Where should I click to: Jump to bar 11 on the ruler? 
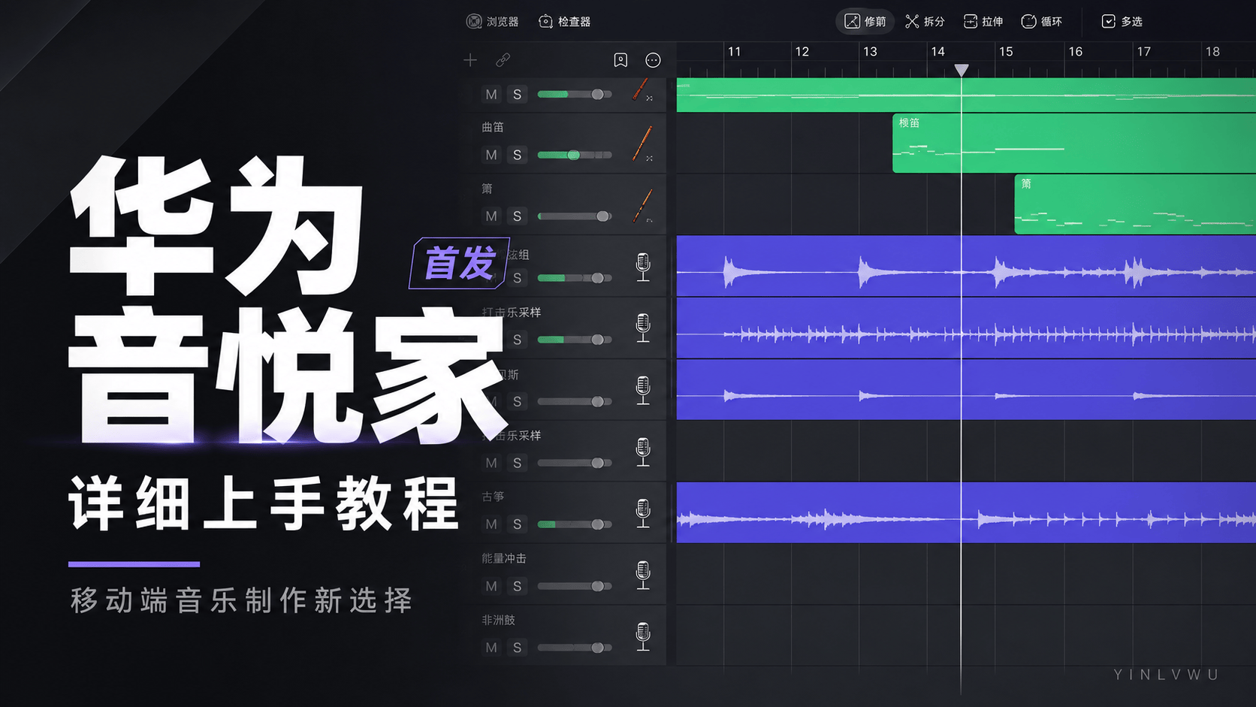click(734, 52)
